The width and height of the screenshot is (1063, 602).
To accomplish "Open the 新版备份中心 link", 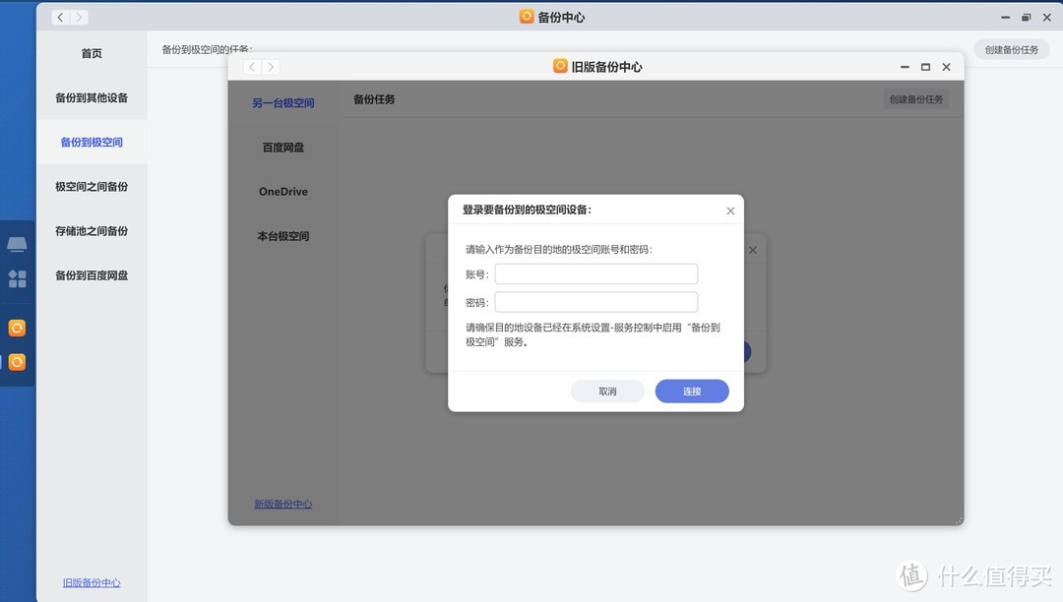I will tap(282, 504).
